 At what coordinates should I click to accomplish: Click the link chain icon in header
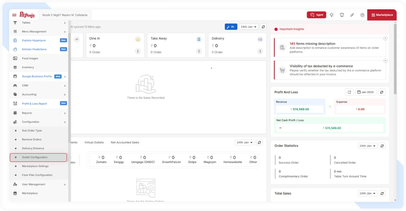[352, 15]
